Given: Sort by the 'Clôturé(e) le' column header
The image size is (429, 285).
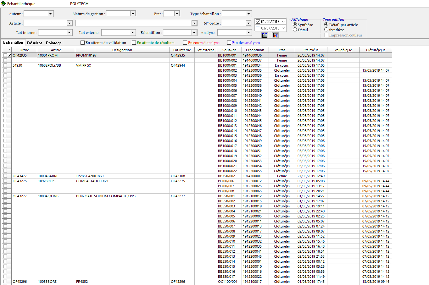Looking at the screenshot, I should (376, 50).
